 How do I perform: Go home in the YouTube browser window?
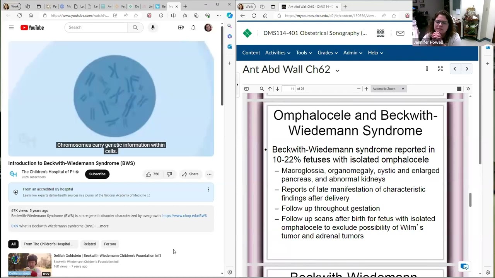(x=31, y=15)
